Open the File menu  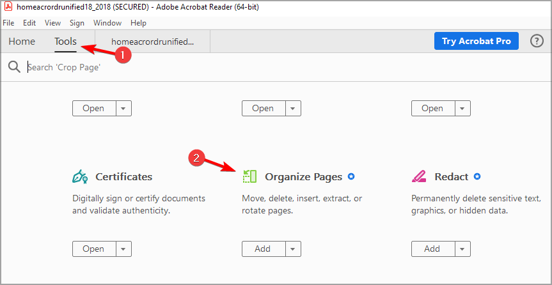(x=9, y=22)
